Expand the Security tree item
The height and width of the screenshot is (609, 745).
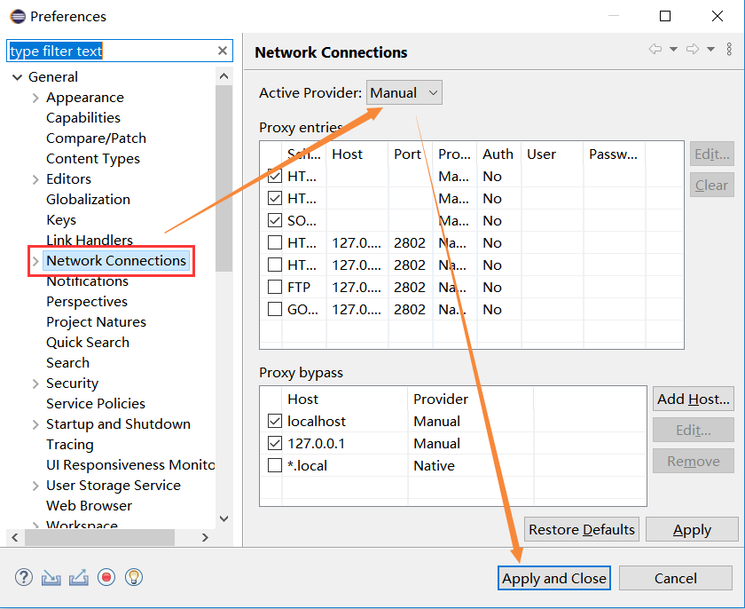(x=34, y=383)
